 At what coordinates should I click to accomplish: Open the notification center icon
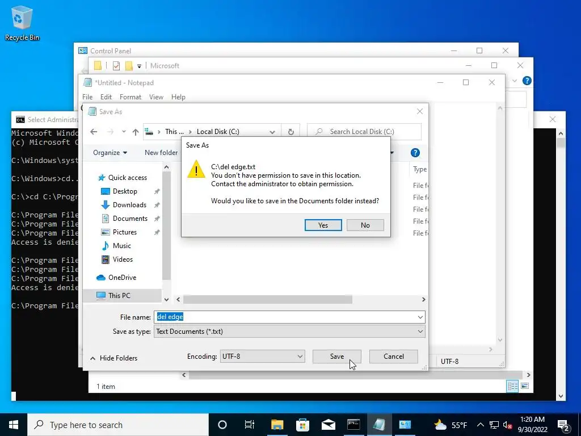click(563, 425)
